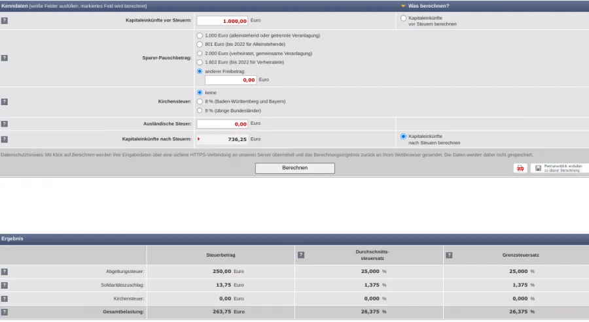
Task: Click help icon beside Sparer-Pauschbetrag
Action: (5, 57)
